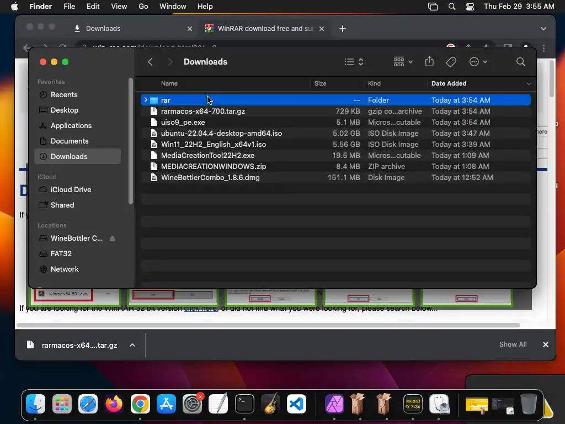Screen dimensions: 565x424
Task: Click the Tags icon in Finder toolbar
Action: tap(451, 62)
